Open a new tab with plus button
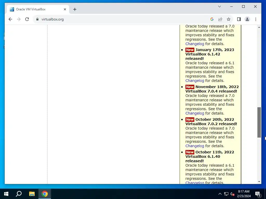Image resolution: width=266 pixels, height=199 pixels. pyautogui.click(x=75, y=9)
